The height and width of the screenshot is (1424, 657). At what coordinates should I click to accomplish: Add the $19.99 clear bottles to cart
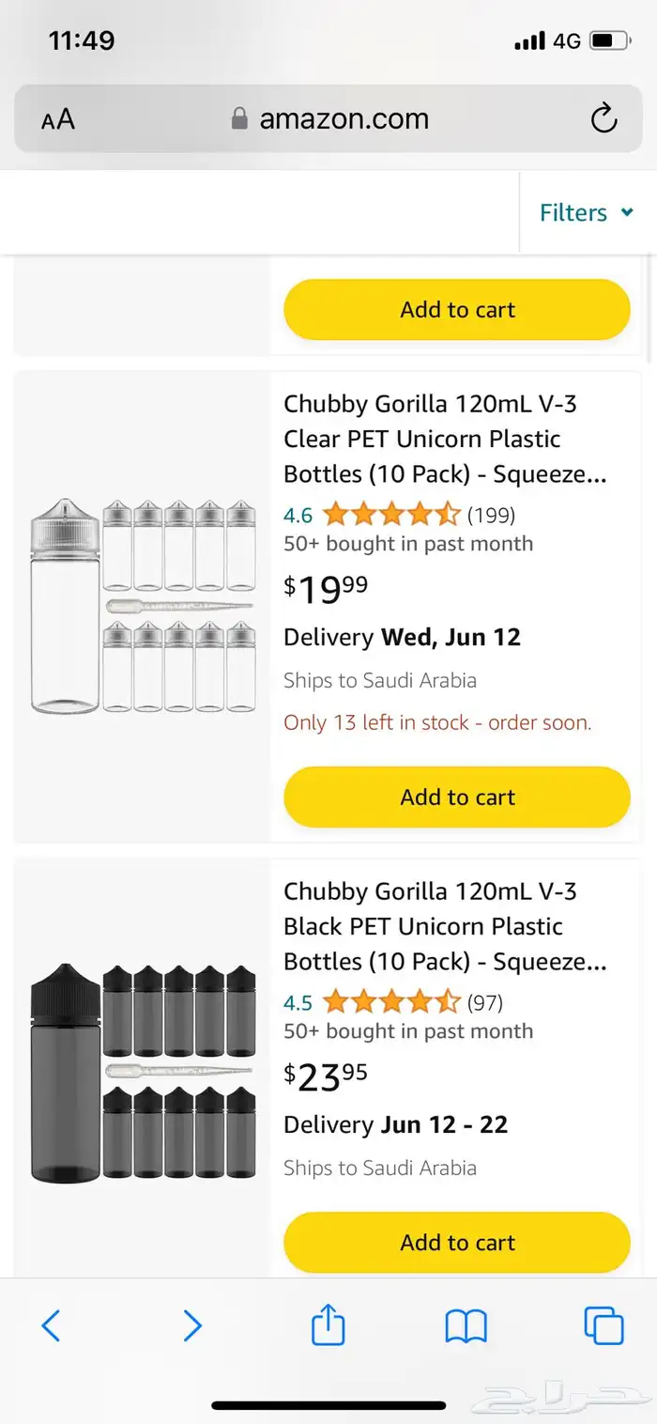click(x=457, y=797)
